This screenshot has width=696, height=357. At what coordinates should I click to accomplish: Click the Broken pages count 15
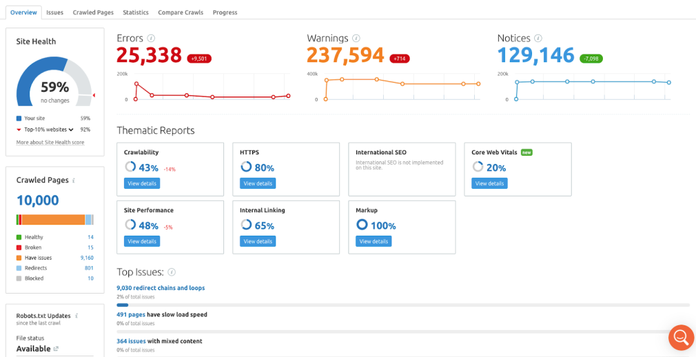click(x=90, y=247)
